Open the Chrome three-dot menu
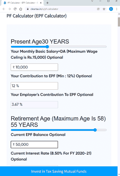The image size is (120, 176). (x=117, y=9)
